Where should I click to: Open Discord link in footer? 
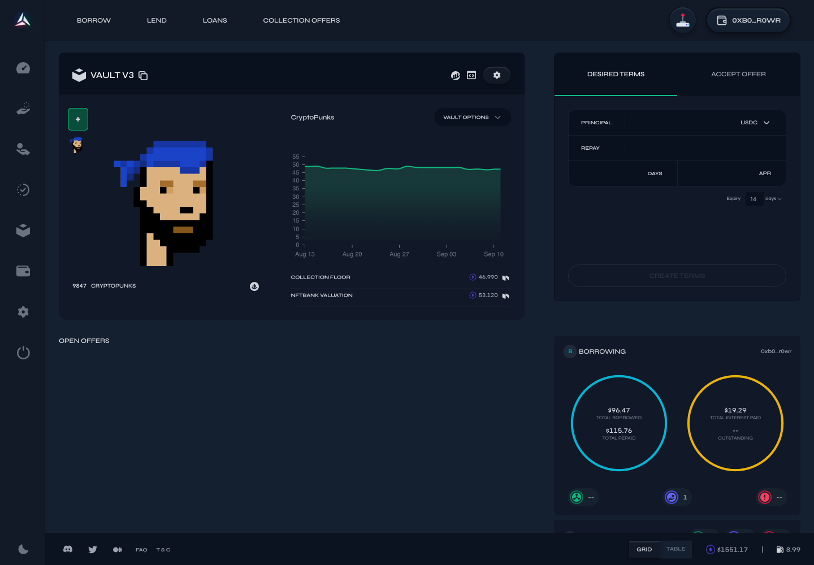click(68, 549)
